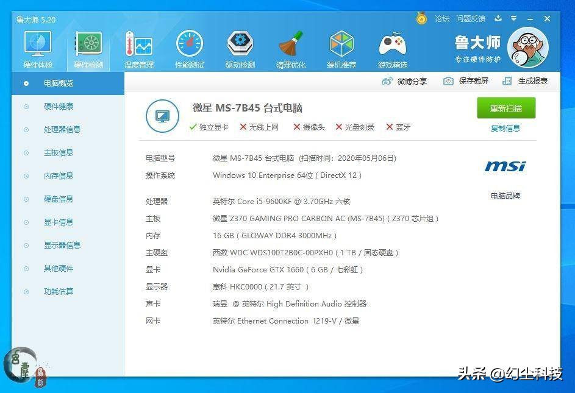Click the user avatar in top right
575x393 pixels.
528,47
